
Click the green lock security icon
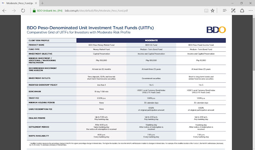(x=34, y=11)
